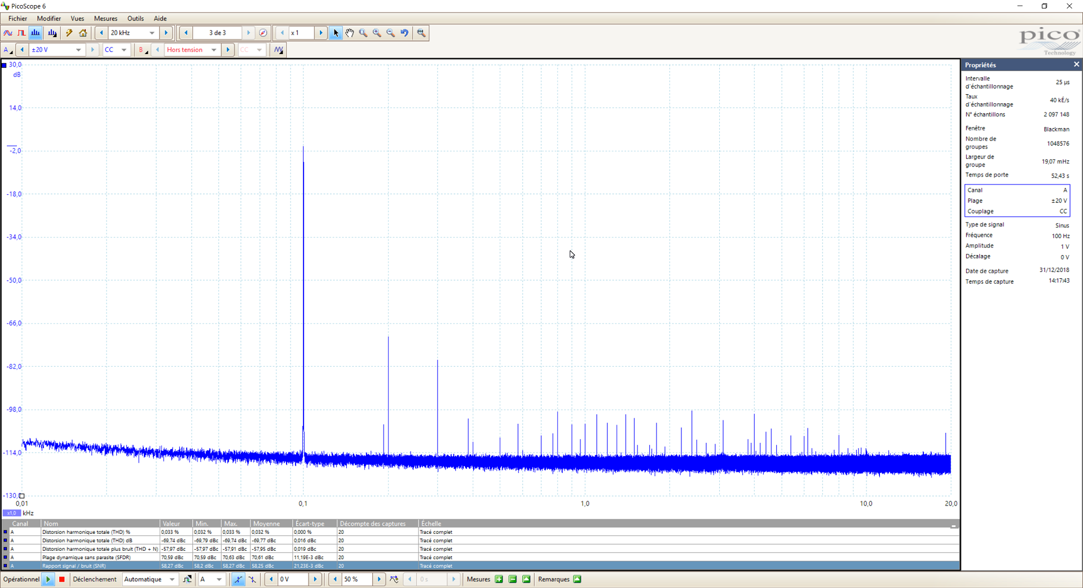Select the Rapport signal / bruit (SNR) row
Screen dimensions: 1083x588
point(481,566)
